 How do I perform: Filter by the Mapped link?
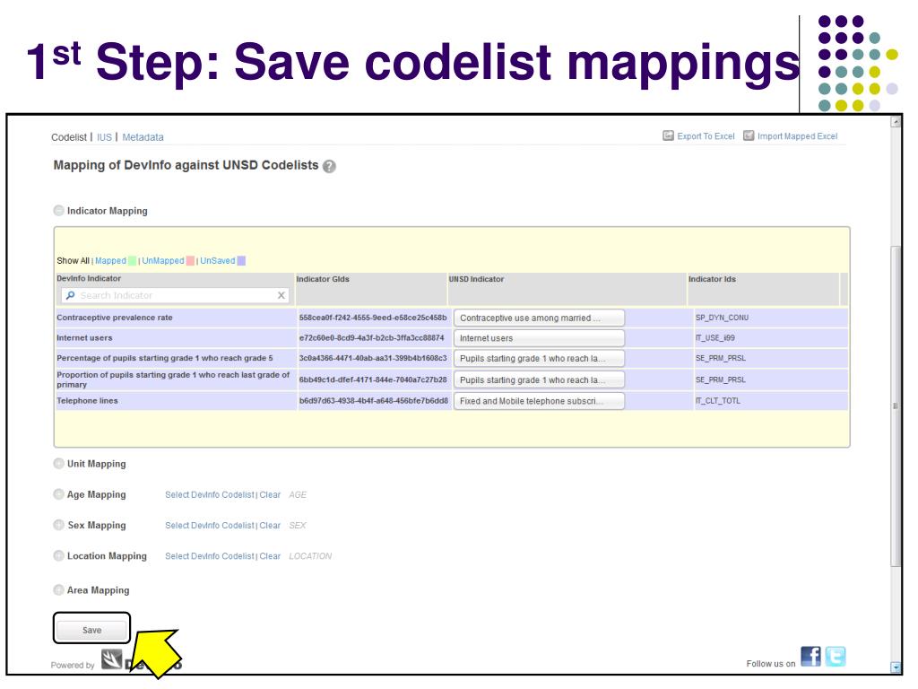110,261
